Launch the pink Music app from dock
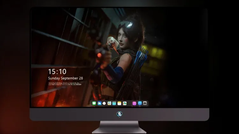 tap(134, 103)
